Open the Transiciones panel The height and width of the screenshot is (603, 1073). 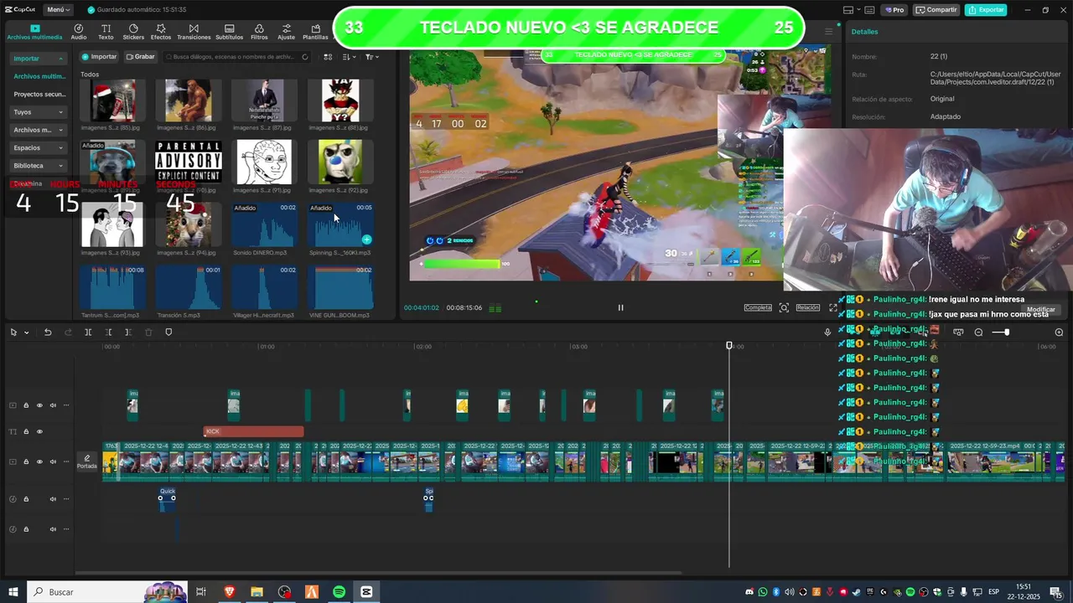pyautogui.click(x=194, y=32)
